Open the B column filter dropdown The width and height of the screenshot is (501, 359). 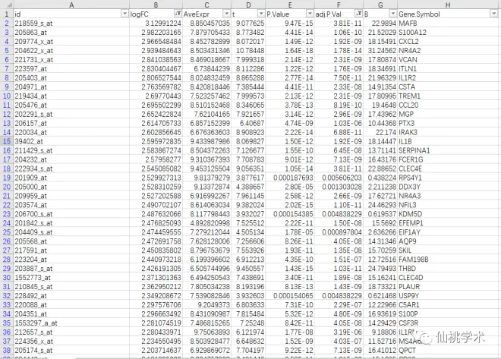[393, 14]
